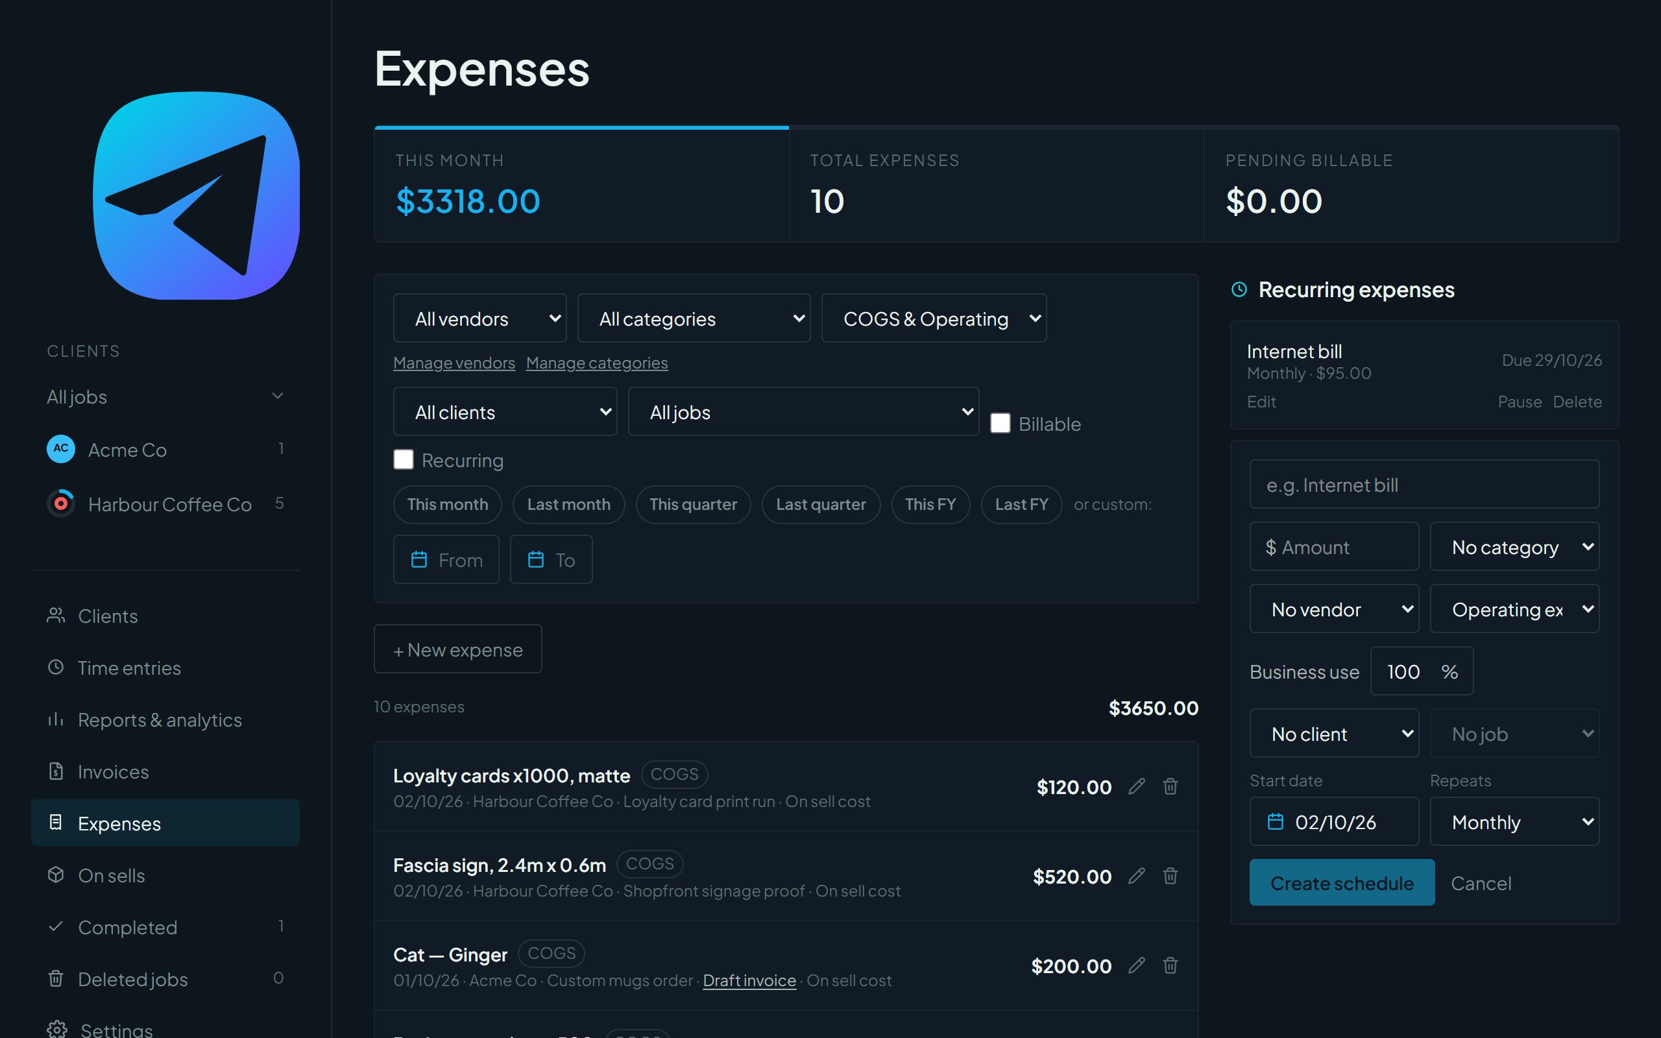
Task: Edit the Internet bill recurring expense
Action: [x=1261, y=402]
